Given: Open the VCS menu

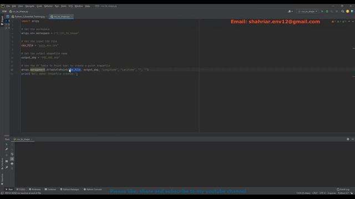Looking at the screenshot, I should coord(70,6).
